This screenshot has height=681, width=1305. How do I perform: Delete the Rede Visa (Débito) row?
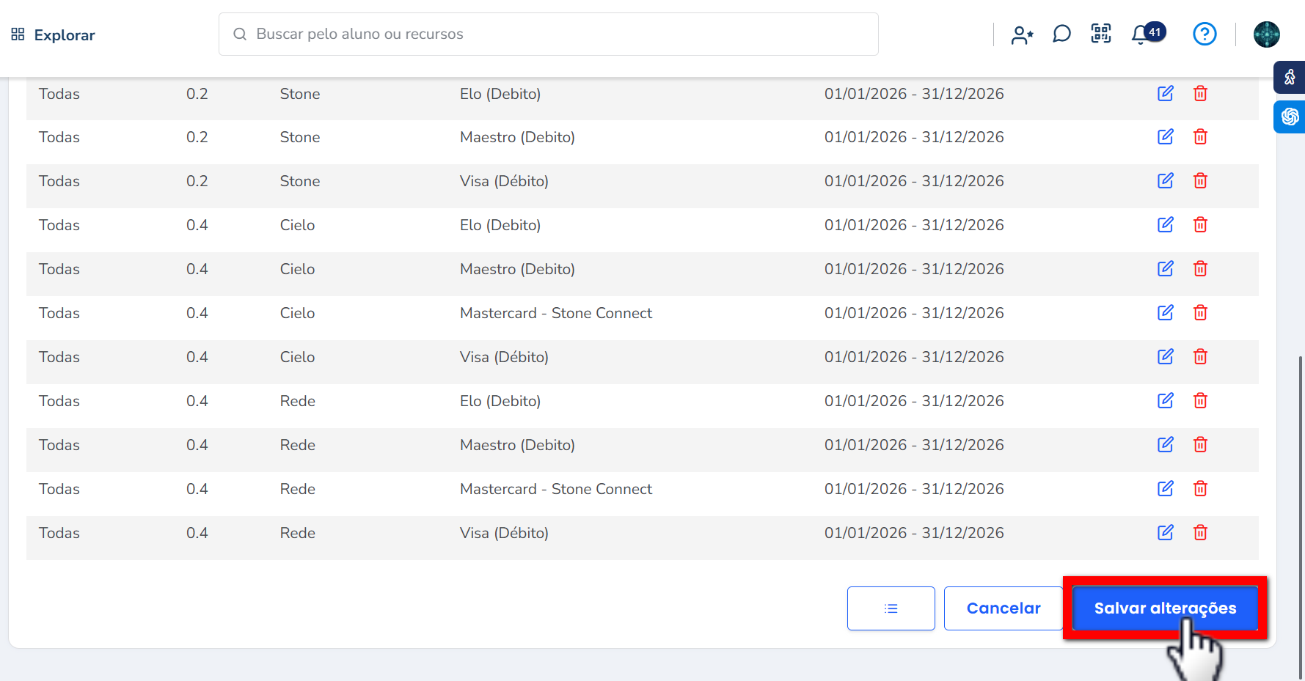click(x=1200, y=533)
